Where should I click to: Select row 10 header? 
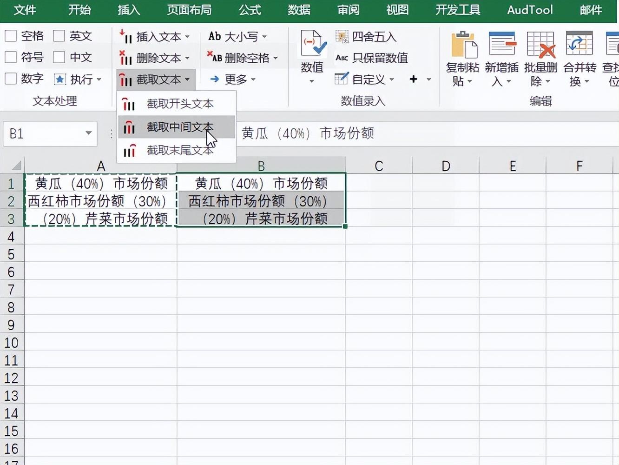point(12,343)
